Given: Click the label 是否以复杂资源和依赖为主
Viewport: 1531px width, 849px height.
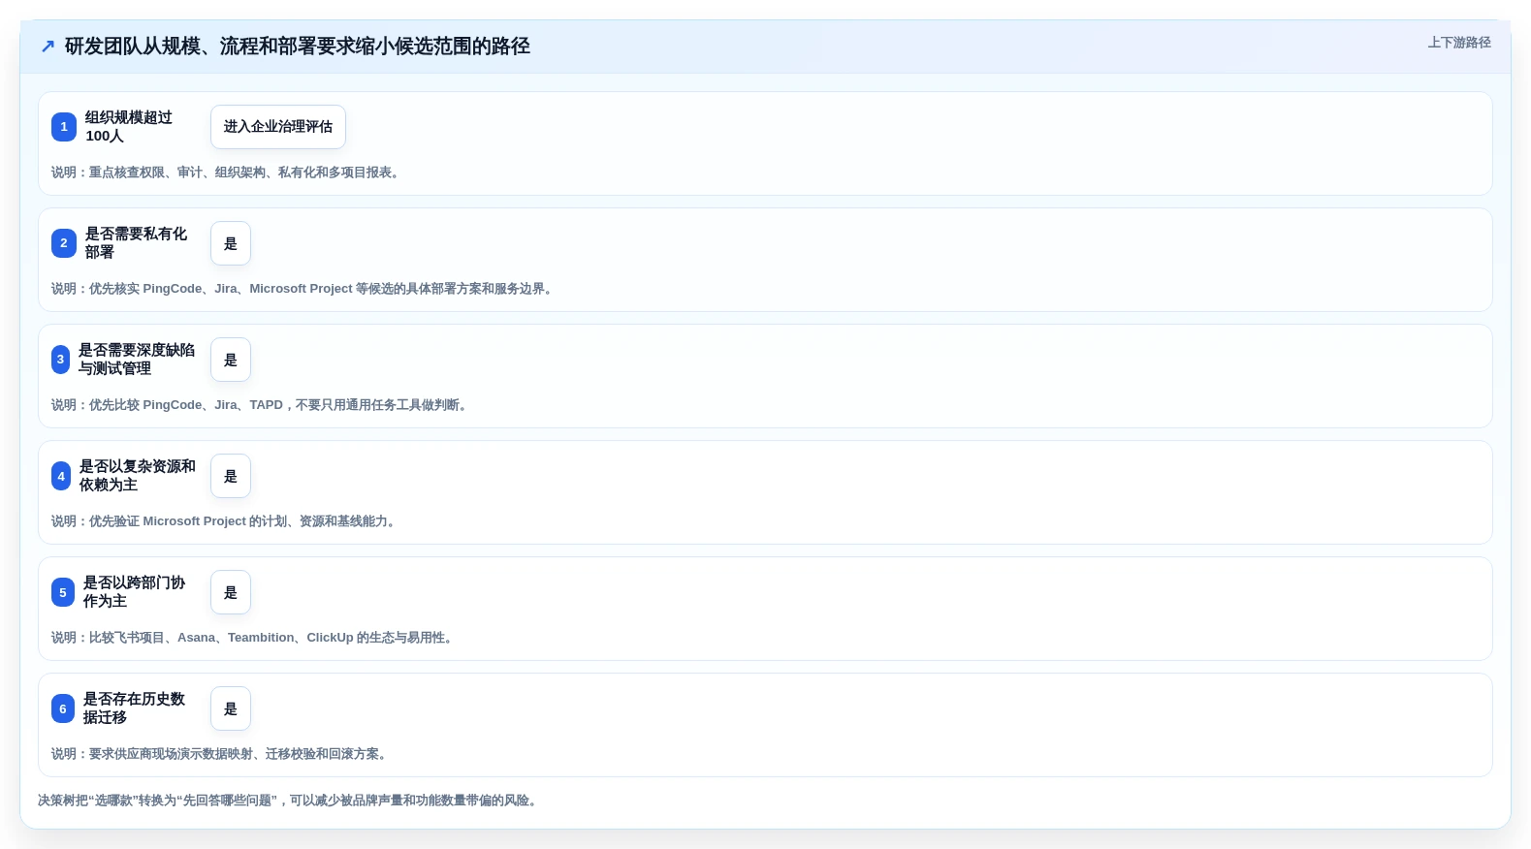Looking at the screenshot, I should click(x=138, y=476).
